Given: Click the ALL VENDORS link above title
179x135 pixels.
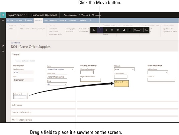Looking at the screenshot, I should [15, 43].
